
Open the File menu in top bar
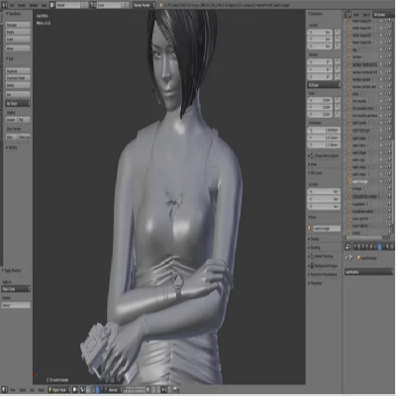pyautogui.click(x=12, y=5)
